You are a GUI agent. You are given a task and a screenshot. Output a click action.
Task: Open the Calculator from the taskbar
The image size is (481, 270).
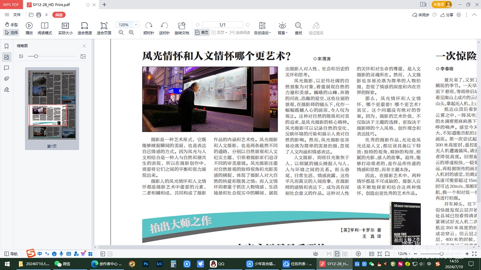point(173,264)
